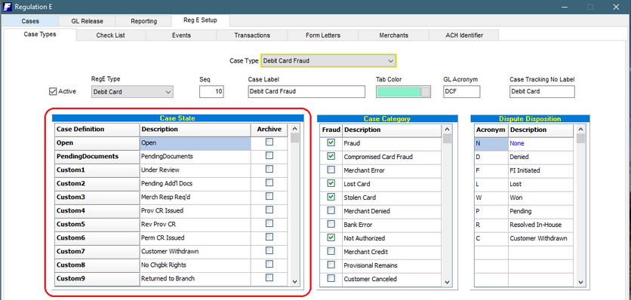Open the Transactions sub-tab

click(x=252, y=35)
